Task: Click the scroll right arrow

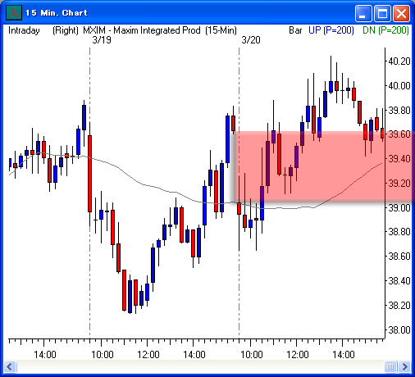Action: (404, 366)
